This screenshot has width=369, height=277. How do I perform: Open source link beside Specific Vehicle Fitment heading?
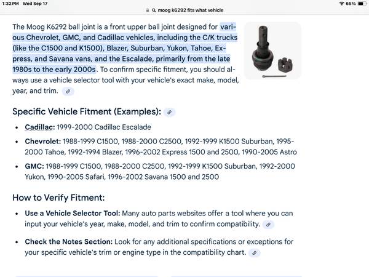[x=169, y=112]
